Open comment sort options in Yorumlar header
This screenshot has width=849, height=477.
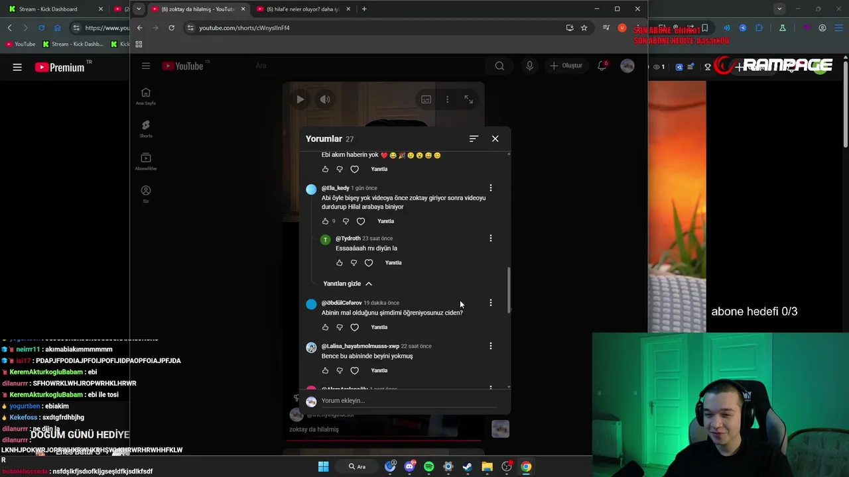point(474,138)
